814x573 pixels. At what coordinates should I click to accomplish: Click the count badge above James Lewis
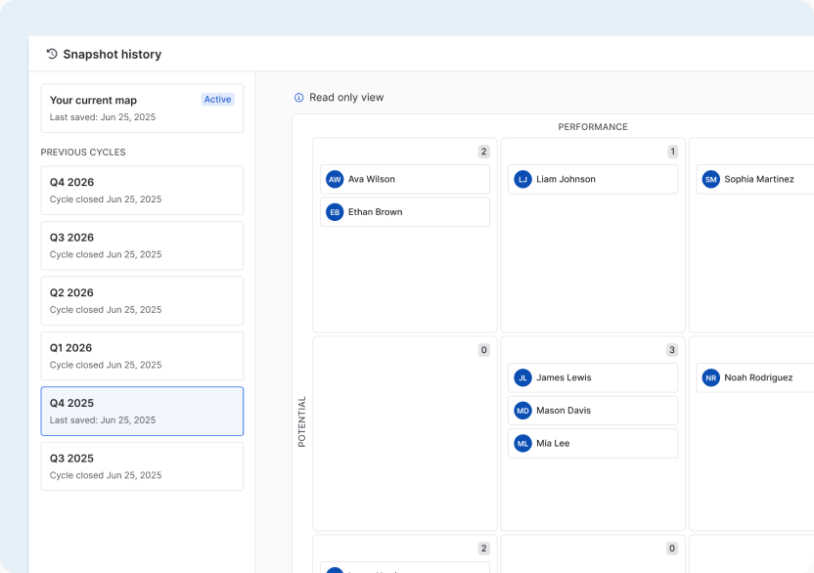672,350
